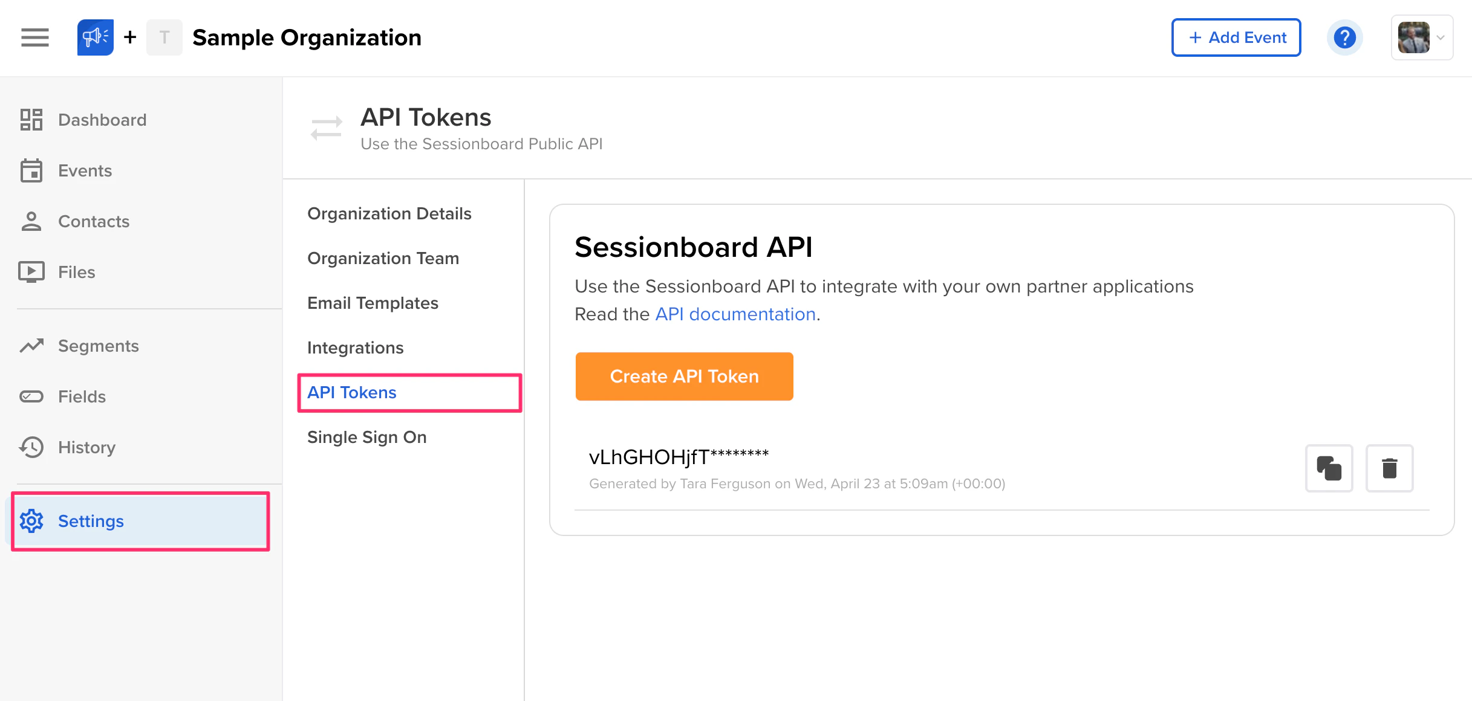Select the megaphone organization icon
This screenshot has width=1472, height=701.
94,37
